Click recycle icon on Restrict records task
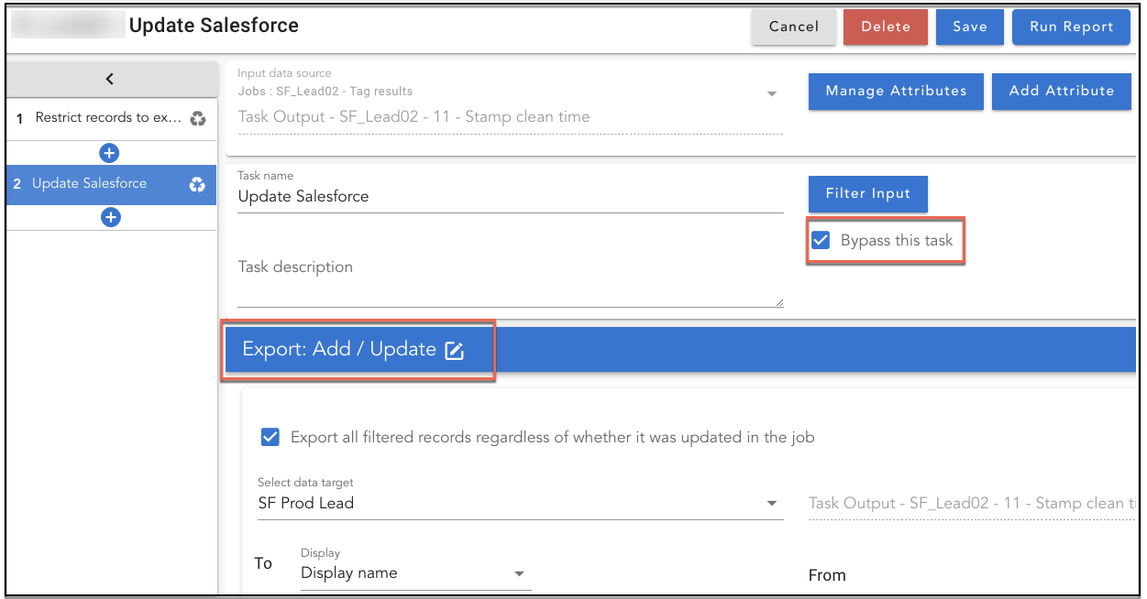 [x=197, y=118]
